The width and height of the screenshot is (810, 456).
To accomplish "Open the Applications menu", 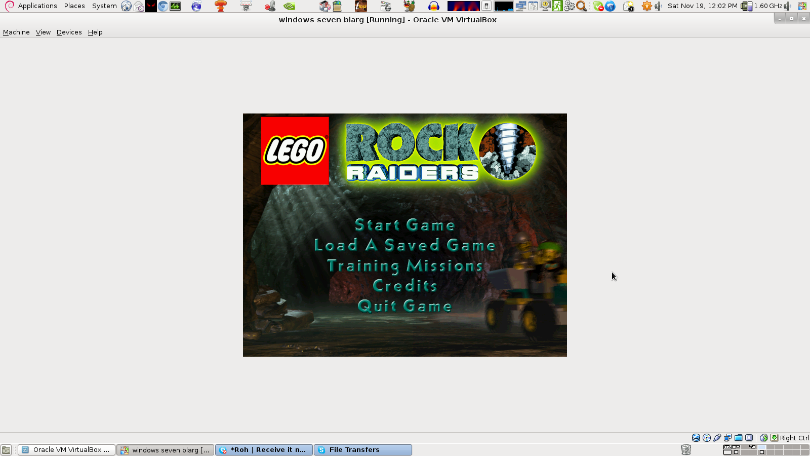I will pyautogui.click(x=37, y=6).
